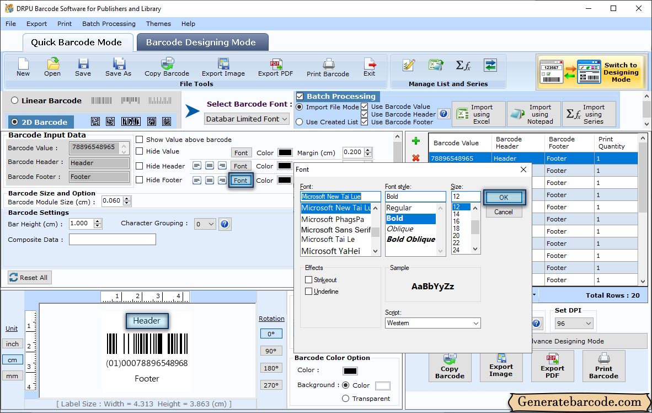Open the Export menu
Viewport: 652px width, 413px height.
(x=36, y=24)
